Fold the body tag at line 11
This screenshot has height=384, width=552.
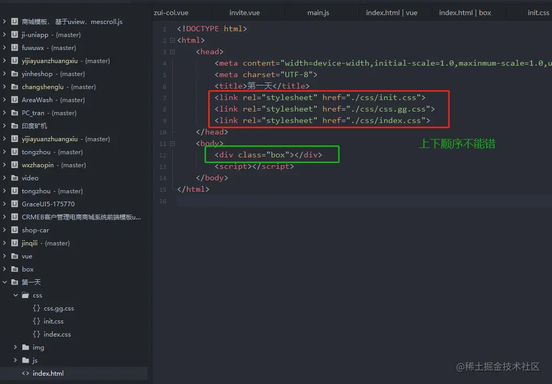coord(173,143)
